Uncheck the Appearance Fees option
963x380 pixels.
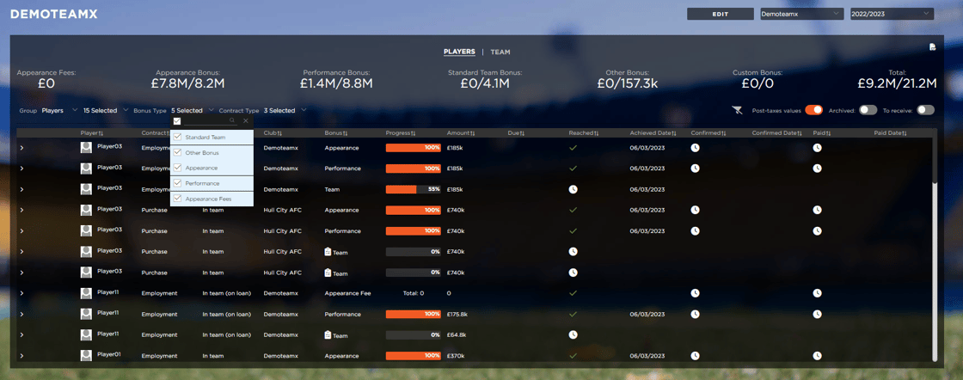pyautogui.click(x=178, y=199)
